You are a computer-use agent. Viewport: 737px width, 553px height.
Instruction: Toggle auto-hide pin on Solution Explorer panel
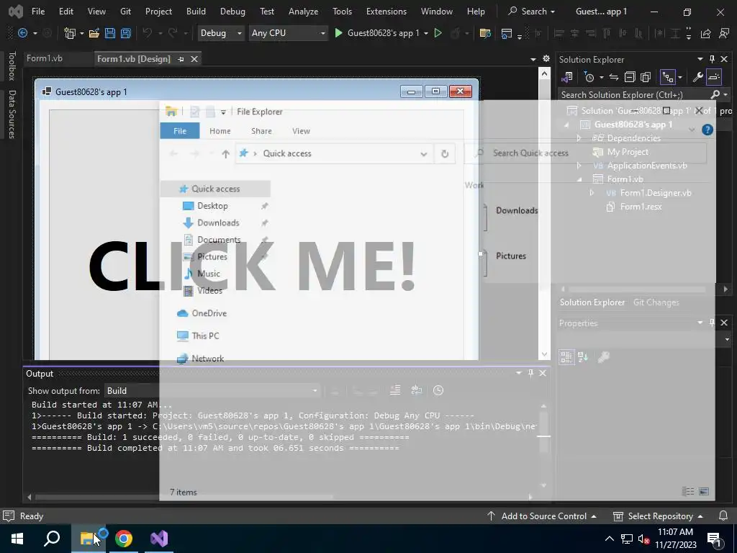click(712, 59)
